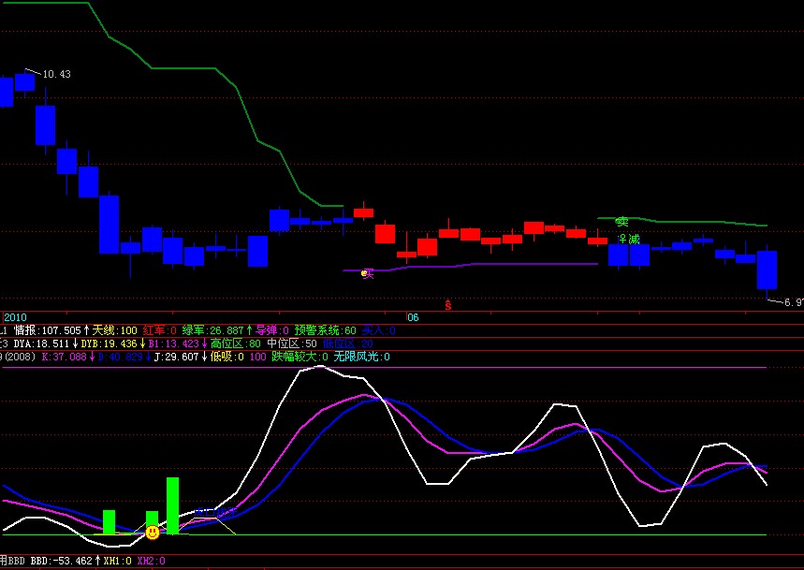Select the 天线:100 indicator value
804x570 pixels.
tap(114, 330)
